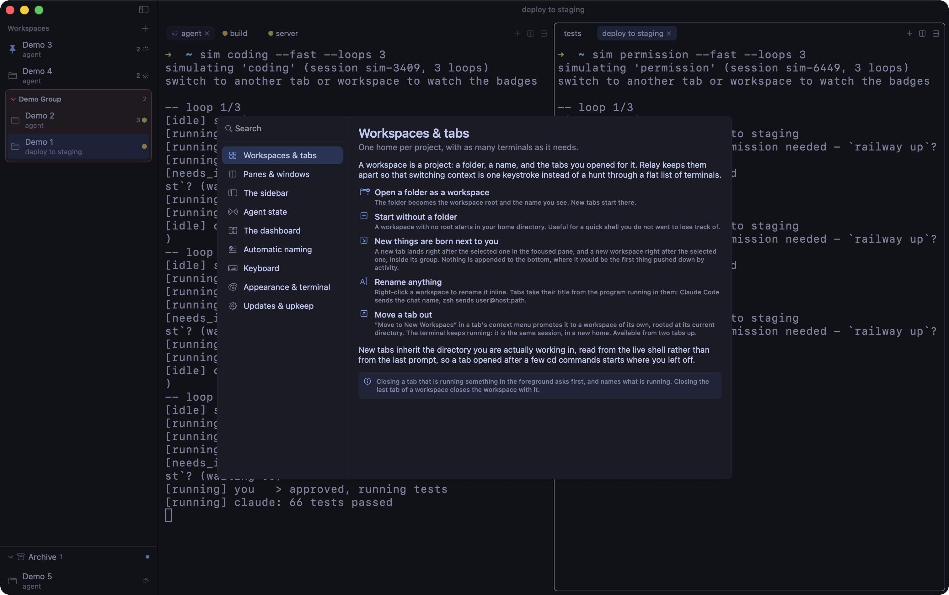Click the Open a folder as a workspace icon
The image size is (949, 595).
[x=364, y=192]
